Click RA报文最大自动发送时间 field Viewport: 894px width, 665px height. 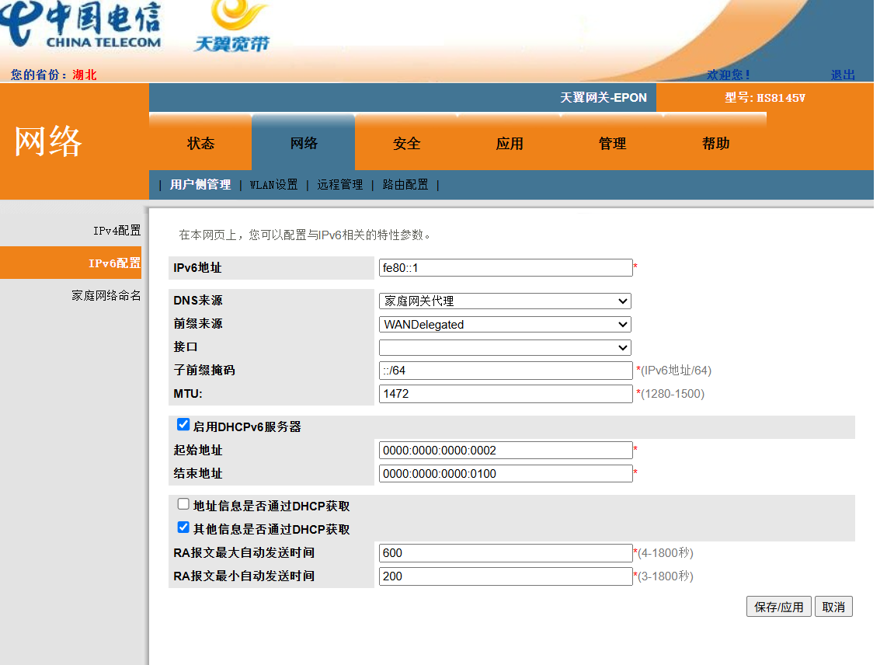[506, 552]
